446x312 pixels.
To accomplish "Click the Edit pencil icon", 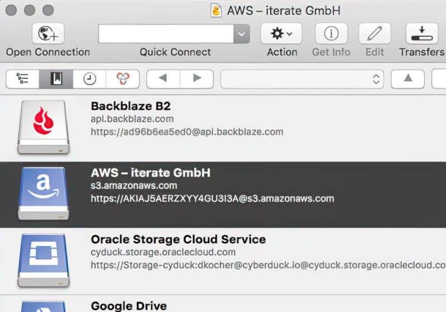I will coord(375,34).
